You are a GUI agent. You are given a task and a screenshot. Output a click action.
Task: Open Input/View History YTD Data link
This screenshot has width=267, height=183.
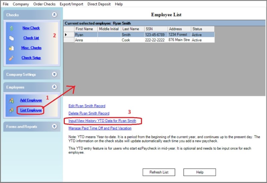(x=102, y=121)
